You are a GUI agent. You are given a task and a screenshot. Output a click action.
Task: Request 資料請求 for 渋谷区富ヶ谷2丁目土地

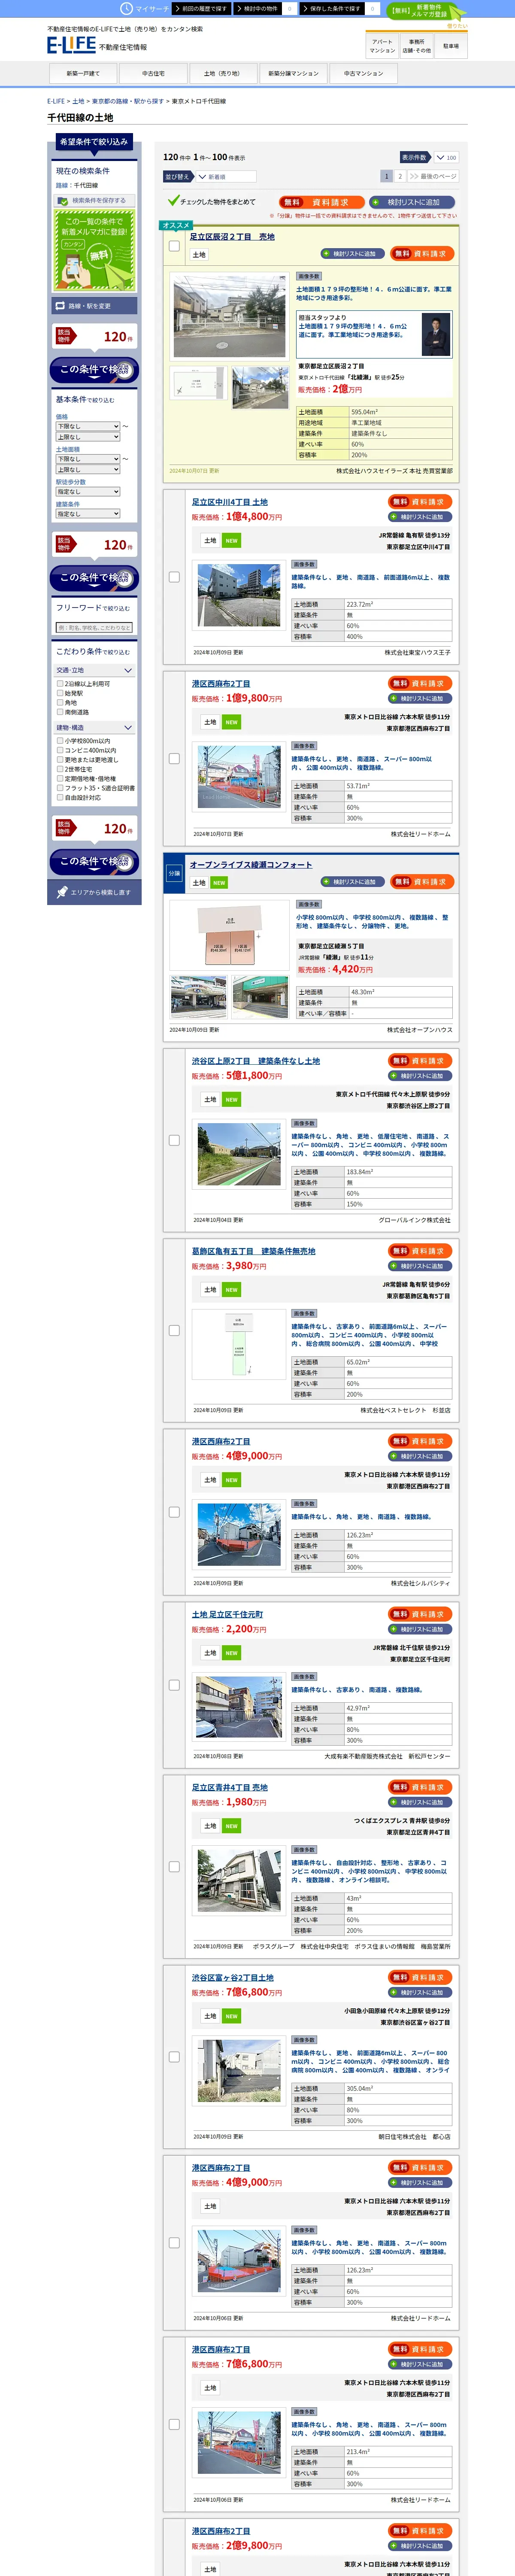pos(421,1977)
